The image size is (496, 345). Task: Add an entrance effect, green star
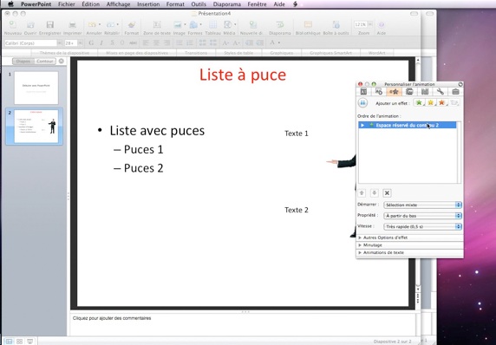(x=419, y=103)
